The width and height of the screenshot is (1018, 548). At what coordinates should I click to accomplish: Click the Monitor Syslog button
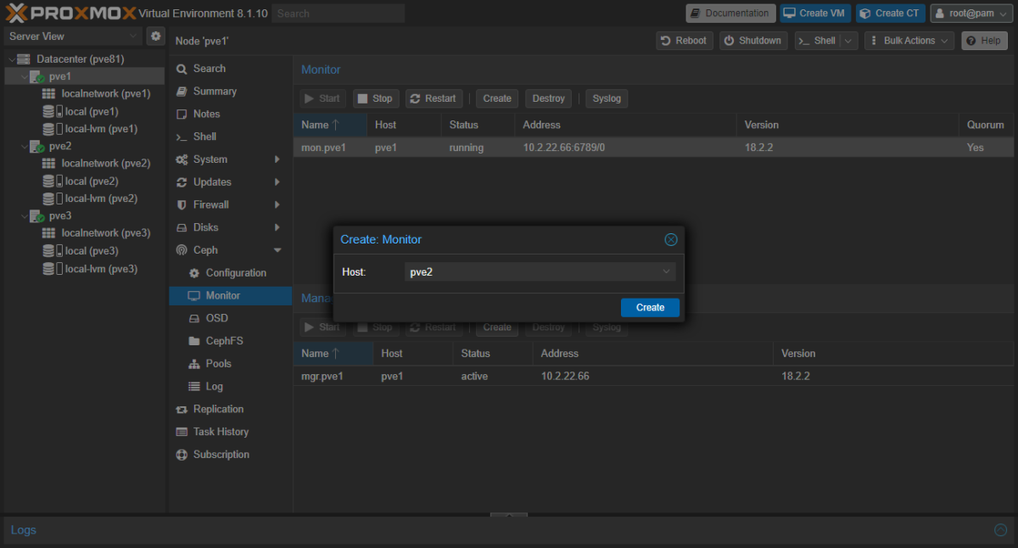pyautogui.click(x=607, y=98)
